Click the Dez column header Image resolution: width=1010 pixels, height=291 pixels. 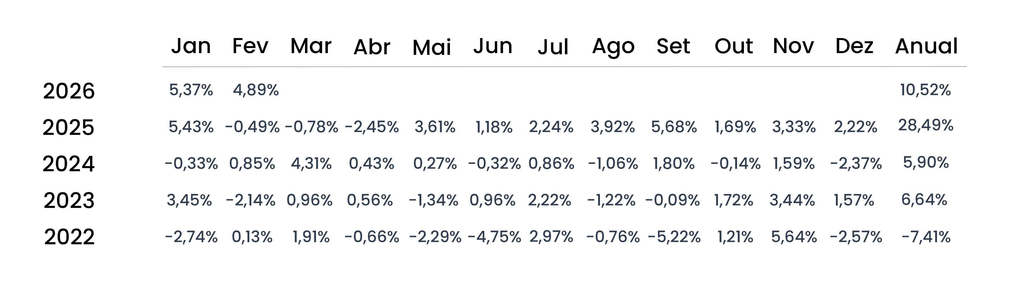click(854, 46)
